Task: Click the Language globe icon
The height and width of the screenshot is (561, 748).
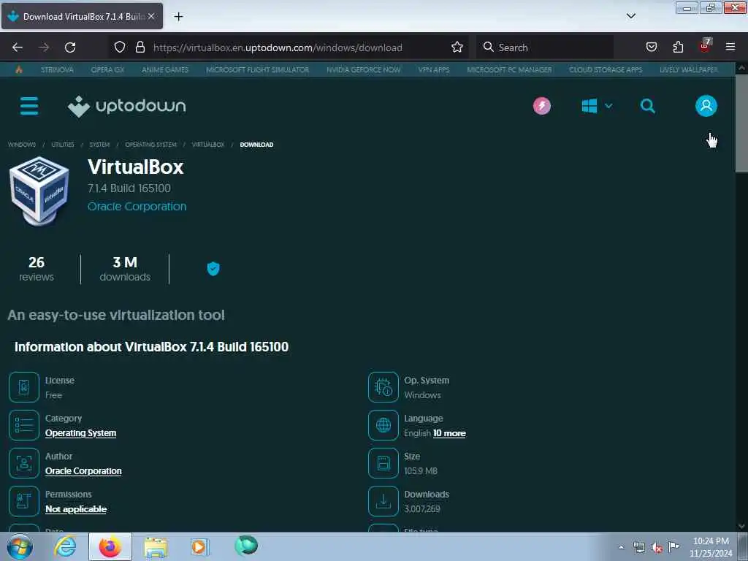Action: [383, 425]
